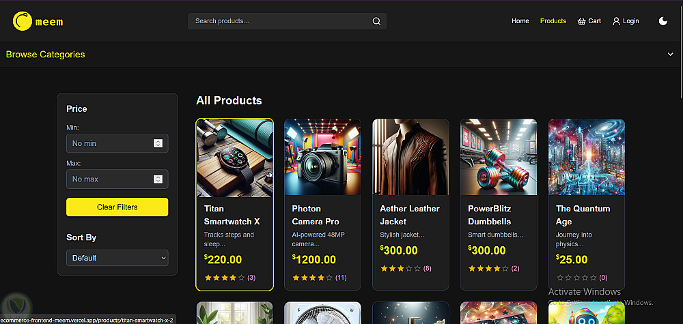The image size is (683, 324).
Task: Select the Products menu item
Action: (x=553, y=21)
